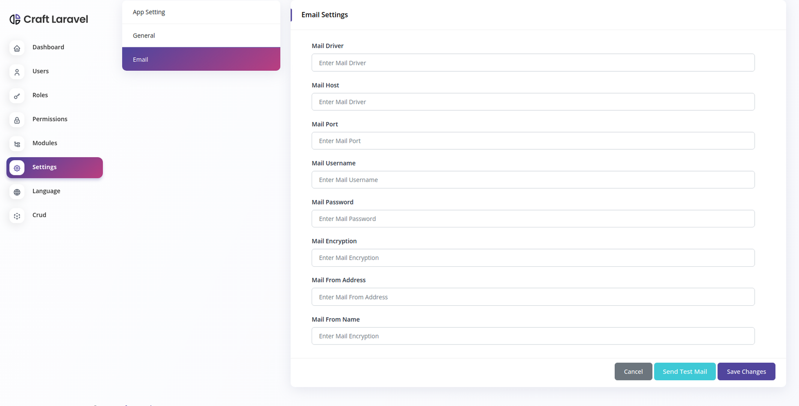Click the Modules tree icon

coord(17,144)
